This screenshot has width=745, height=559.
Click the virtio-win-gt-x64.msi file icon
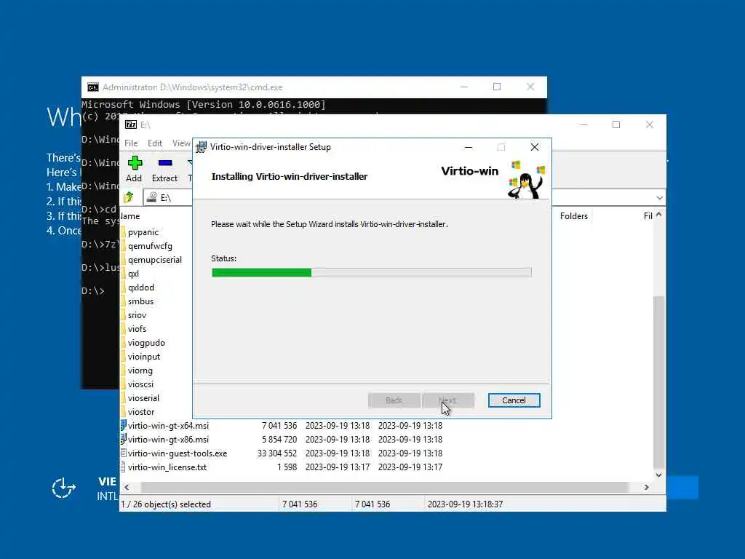[x=124, y=425]
